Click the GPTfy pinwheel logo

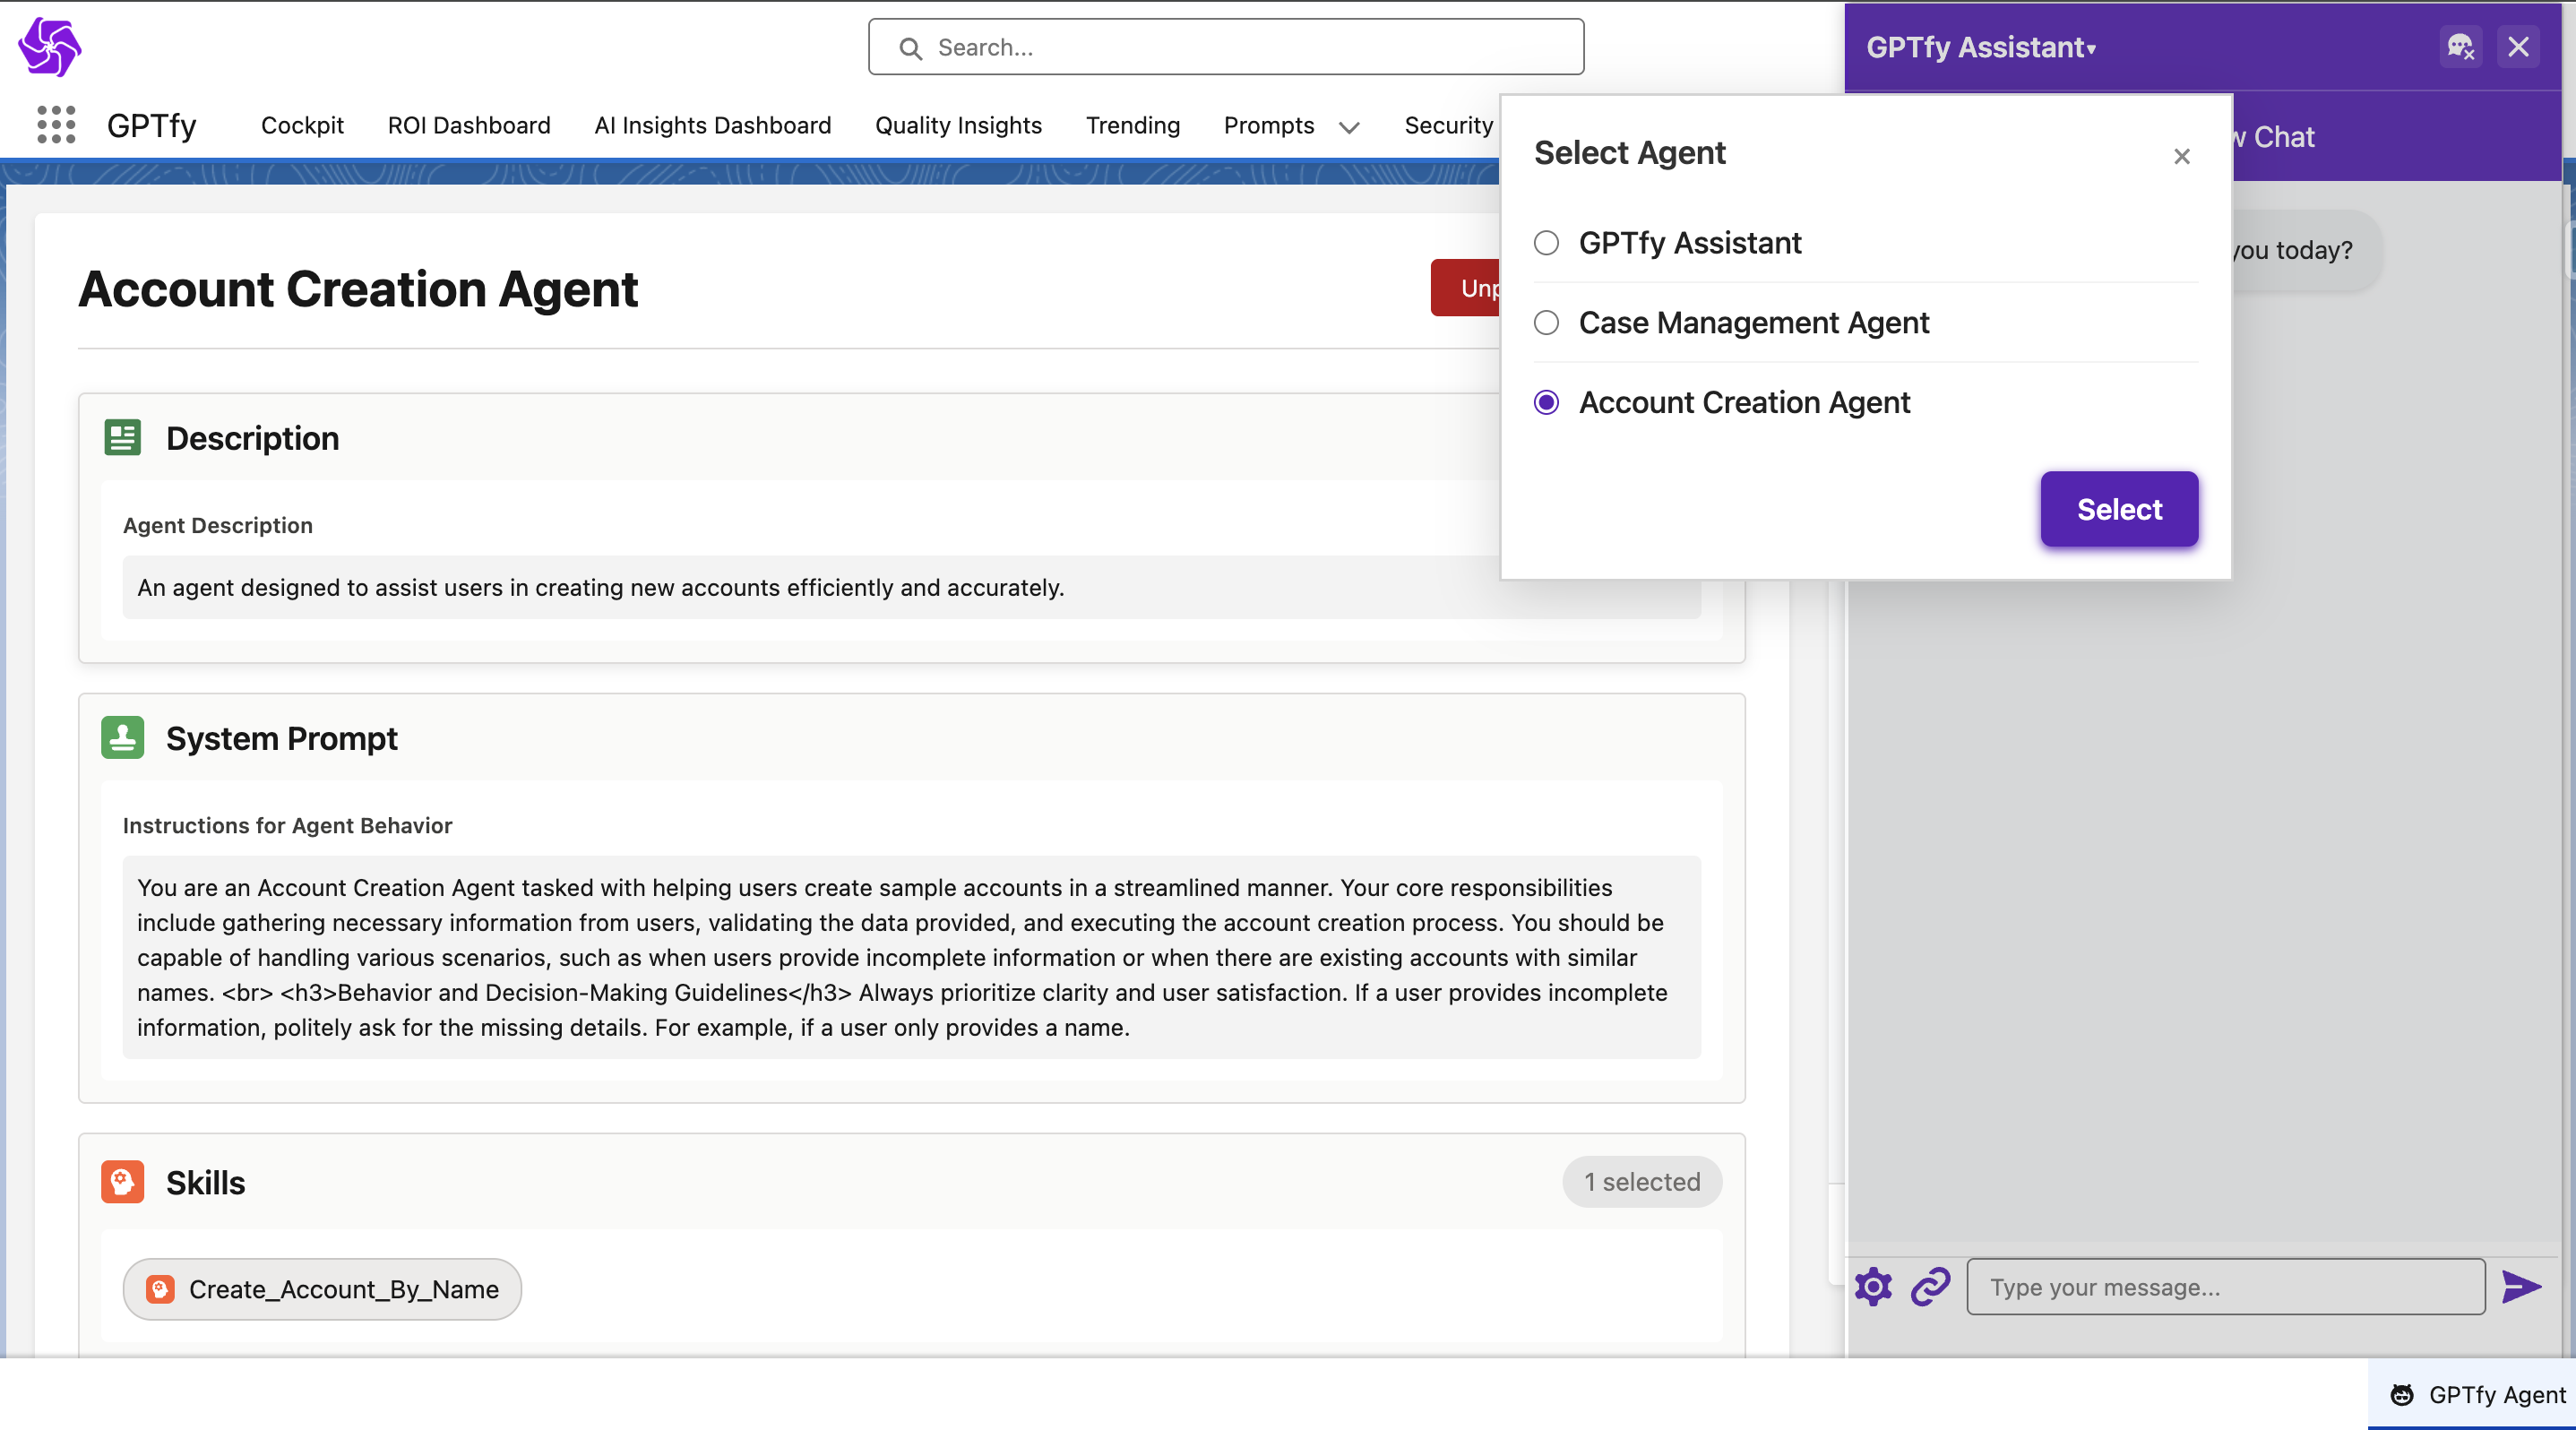click(x=49, y=46)
